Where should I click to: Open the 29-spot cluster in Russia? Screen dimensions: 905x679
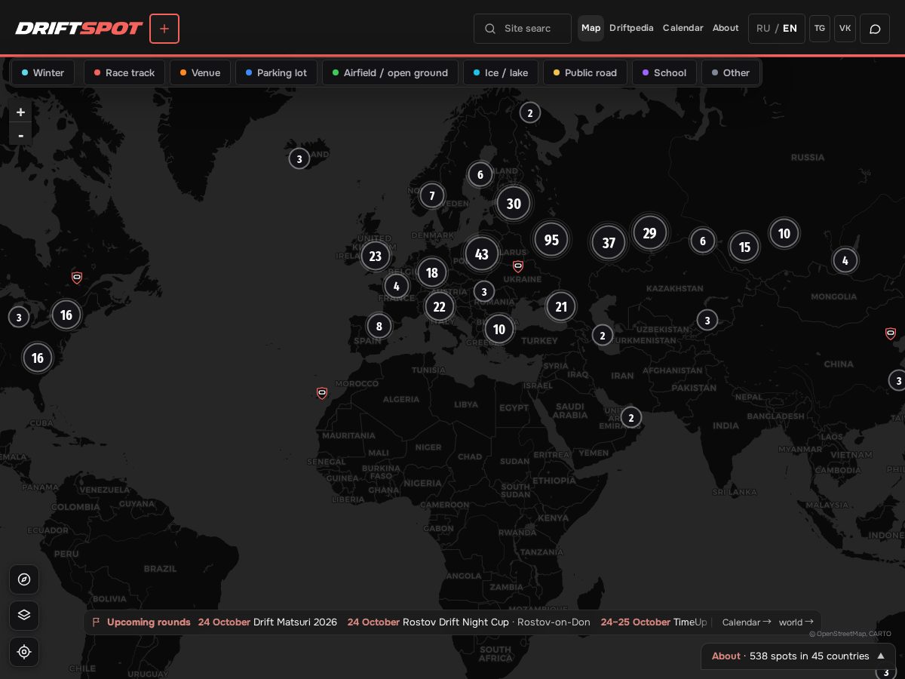649,233
